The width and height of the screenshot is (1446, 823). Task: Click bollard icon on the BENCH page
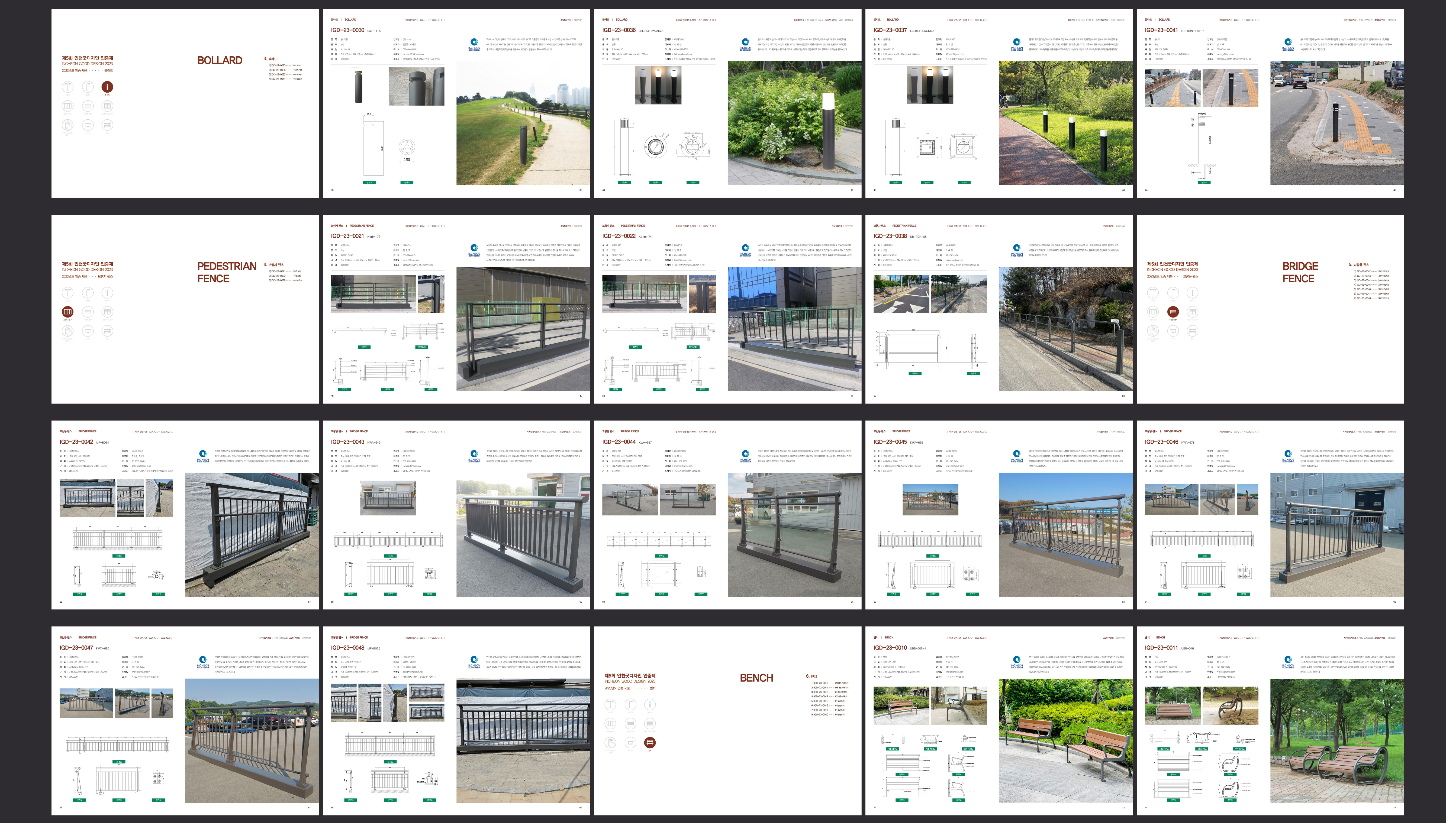click(x=649, y=704)
